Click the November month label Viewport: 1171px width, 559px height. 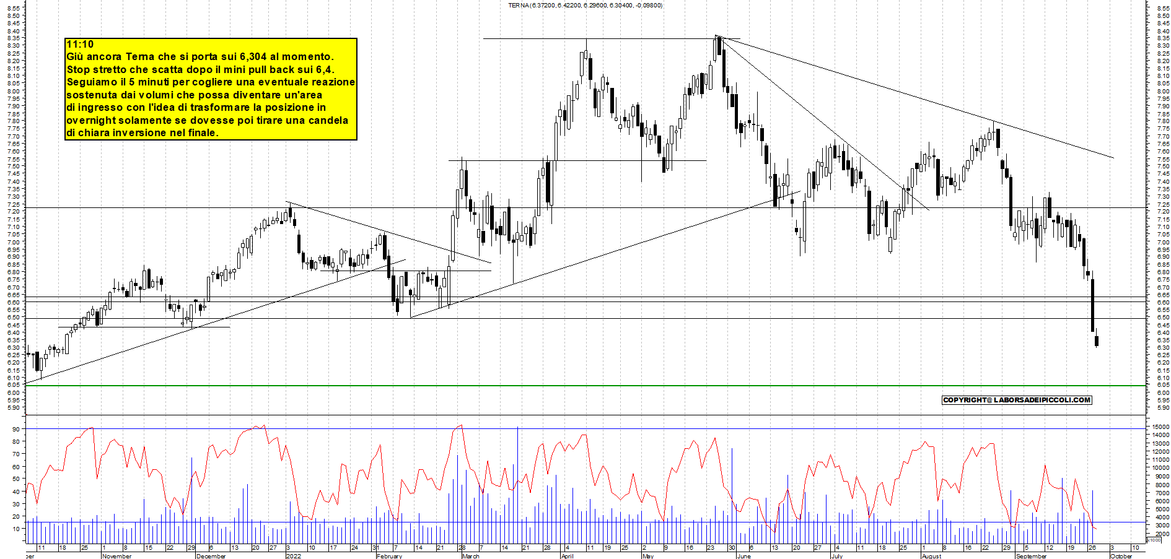[x=116, y=556]
